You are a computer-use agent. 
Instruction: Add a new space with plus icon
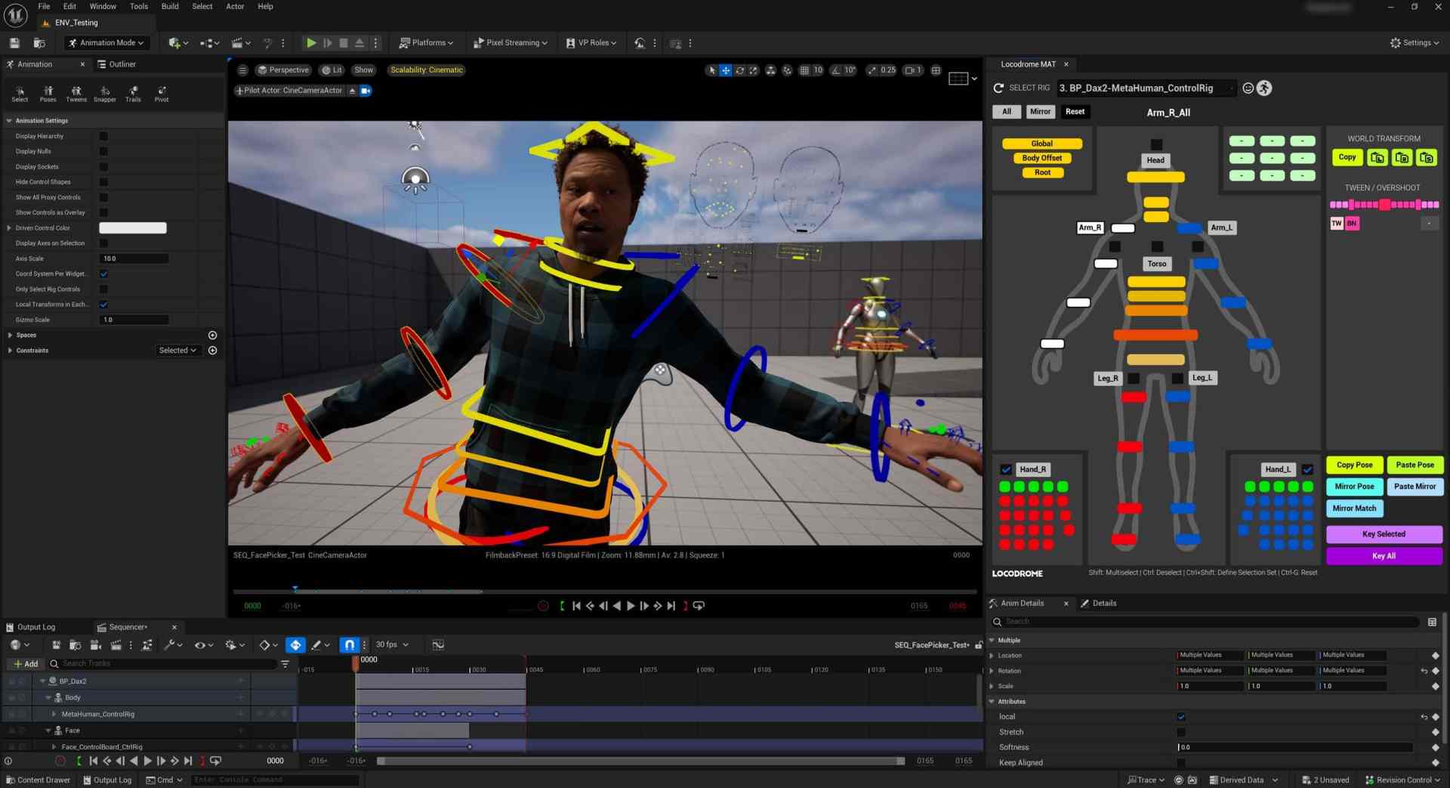212,335
